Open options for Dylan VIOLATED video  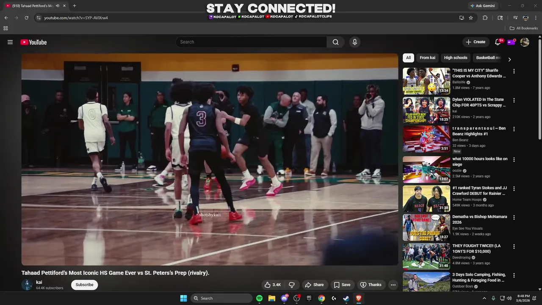tap(514, 100)
